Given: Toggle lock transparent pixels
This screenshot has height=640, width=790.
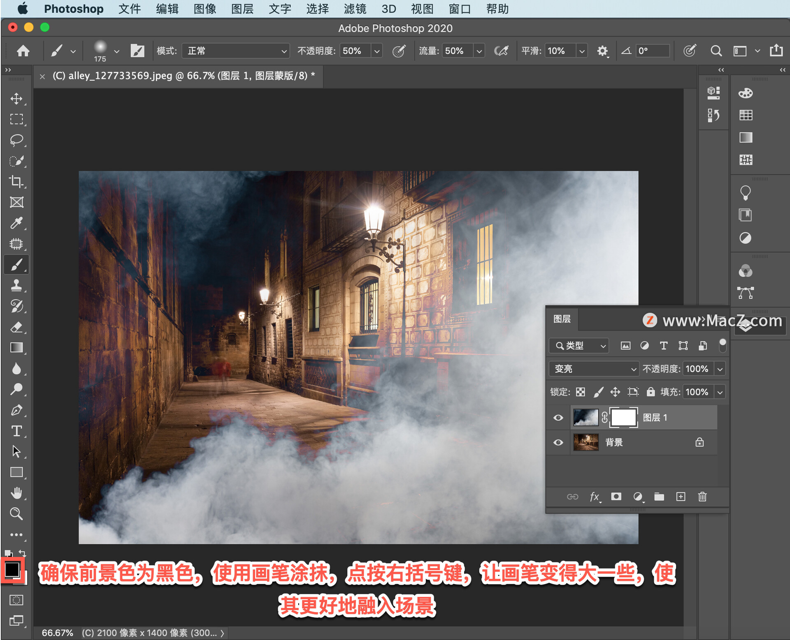Looking at the screenshot, I should tap(581, 392).
